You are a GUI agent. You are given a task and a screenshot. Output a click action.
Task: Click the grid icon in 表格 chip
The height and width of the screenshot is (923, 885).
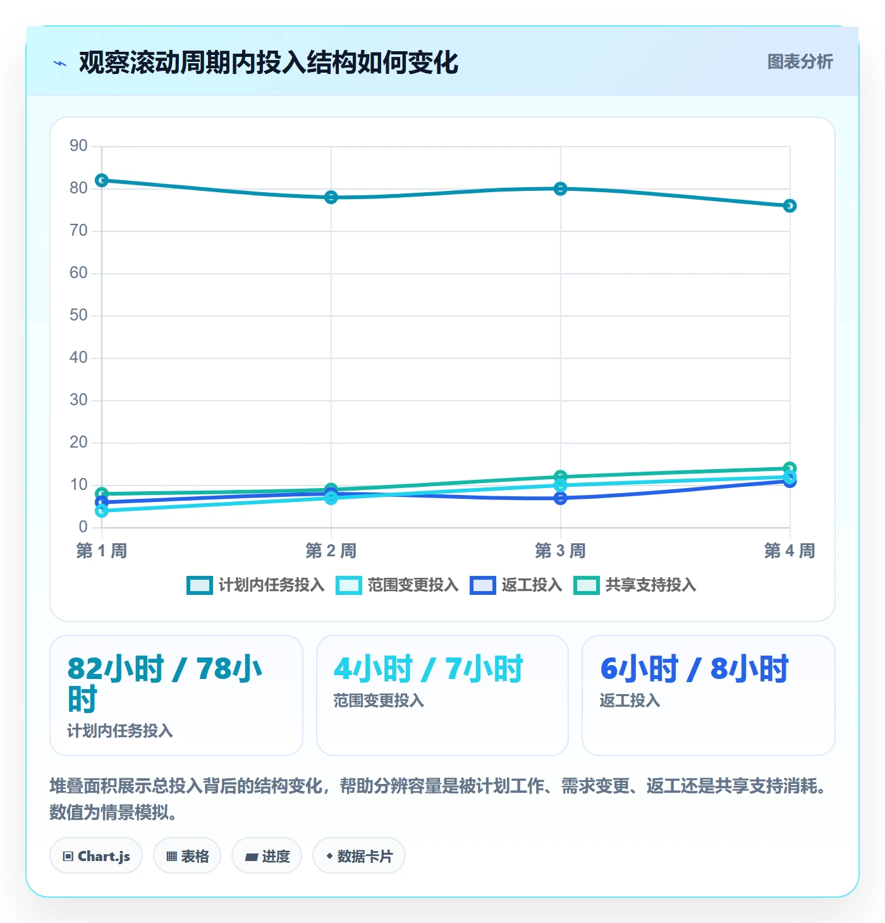coord(171,857)
